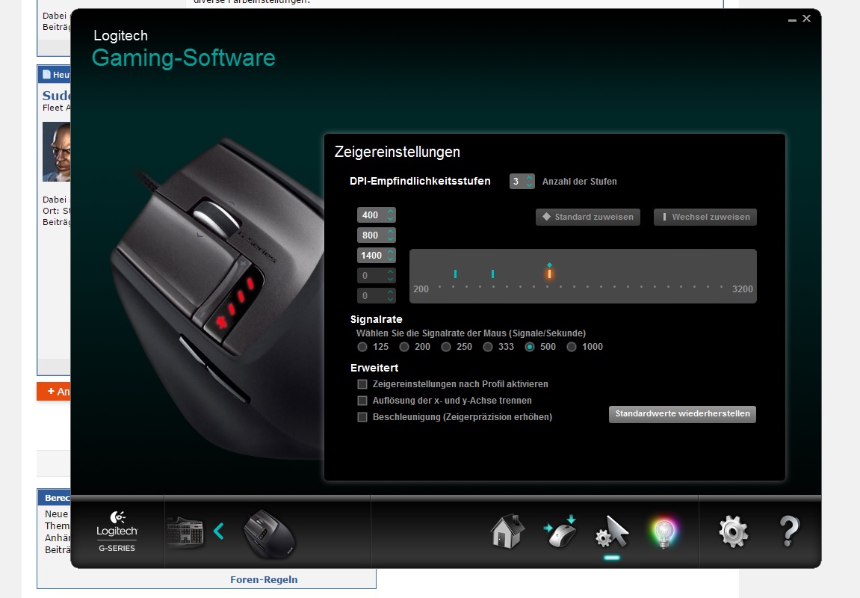Viewport: 860px width, 598px height.
Task: Click the orange 1400 DPI slider marker
Action: pyautogui.click(x=549, y=274)
